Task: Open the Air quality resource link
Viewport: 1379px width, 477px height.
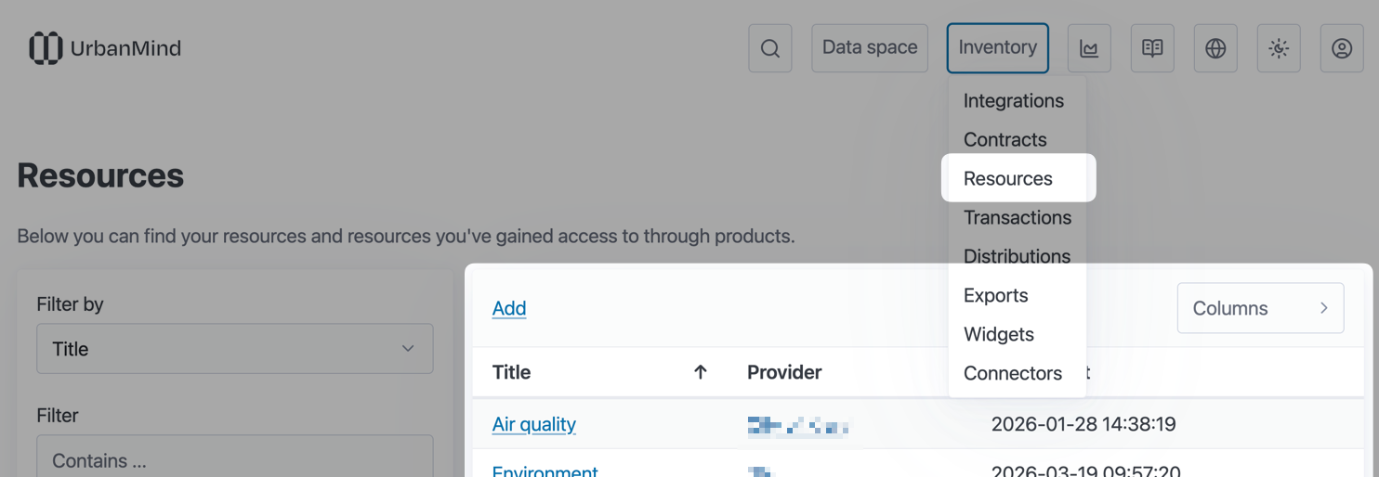Action: pyautogui.click(x=534, y=424)
